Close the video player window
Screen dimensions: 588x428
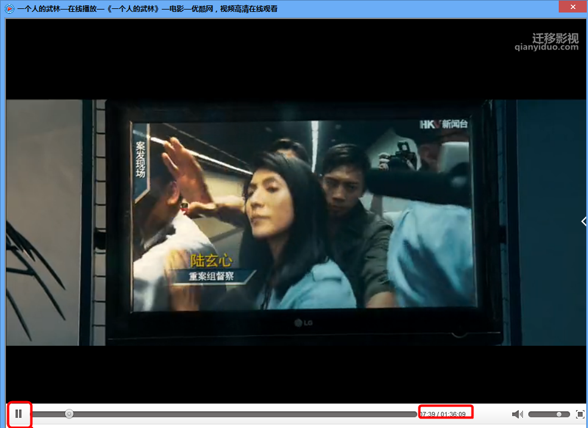(572, 7)
